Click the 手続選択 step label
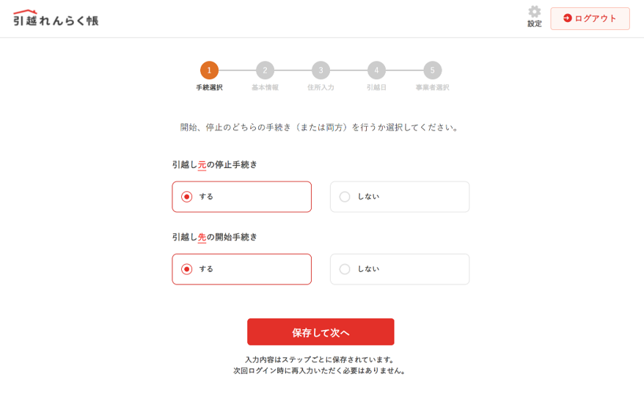 tap(209, 87)
